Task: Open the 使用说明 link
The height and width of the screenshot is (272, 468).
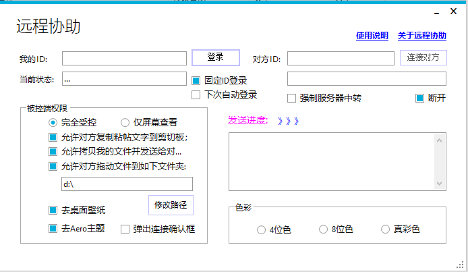Action: click(372, 36)
